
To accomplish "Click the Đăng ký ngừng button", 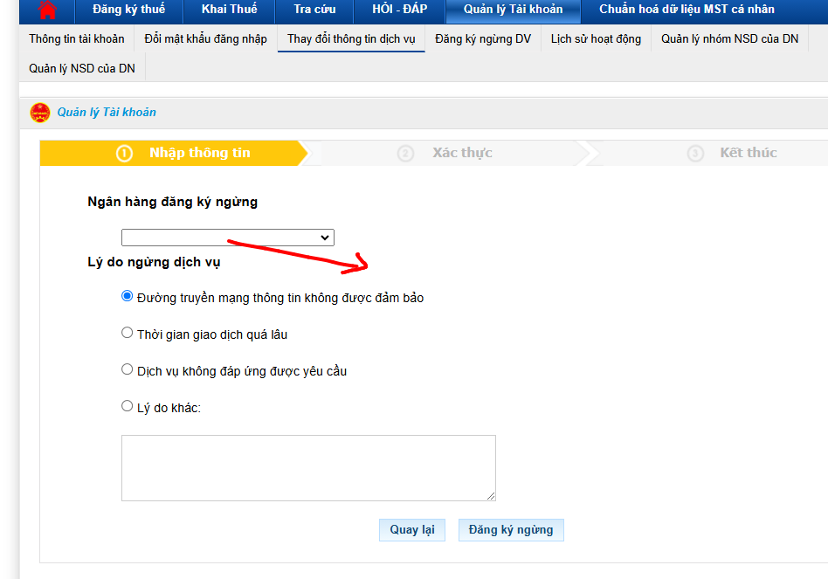I will (x=511, y=530).
